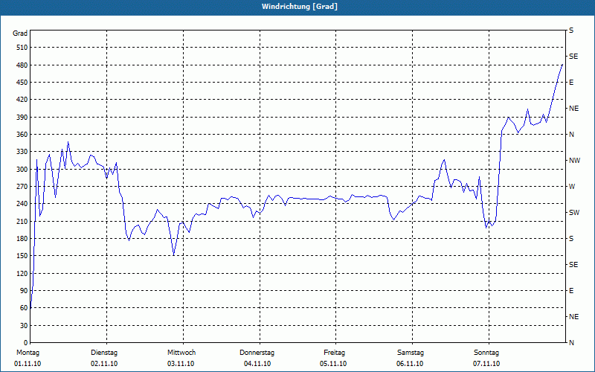Click the 120 tick label
This screenshot has height=372, width=595.
(x=22, y=273)
